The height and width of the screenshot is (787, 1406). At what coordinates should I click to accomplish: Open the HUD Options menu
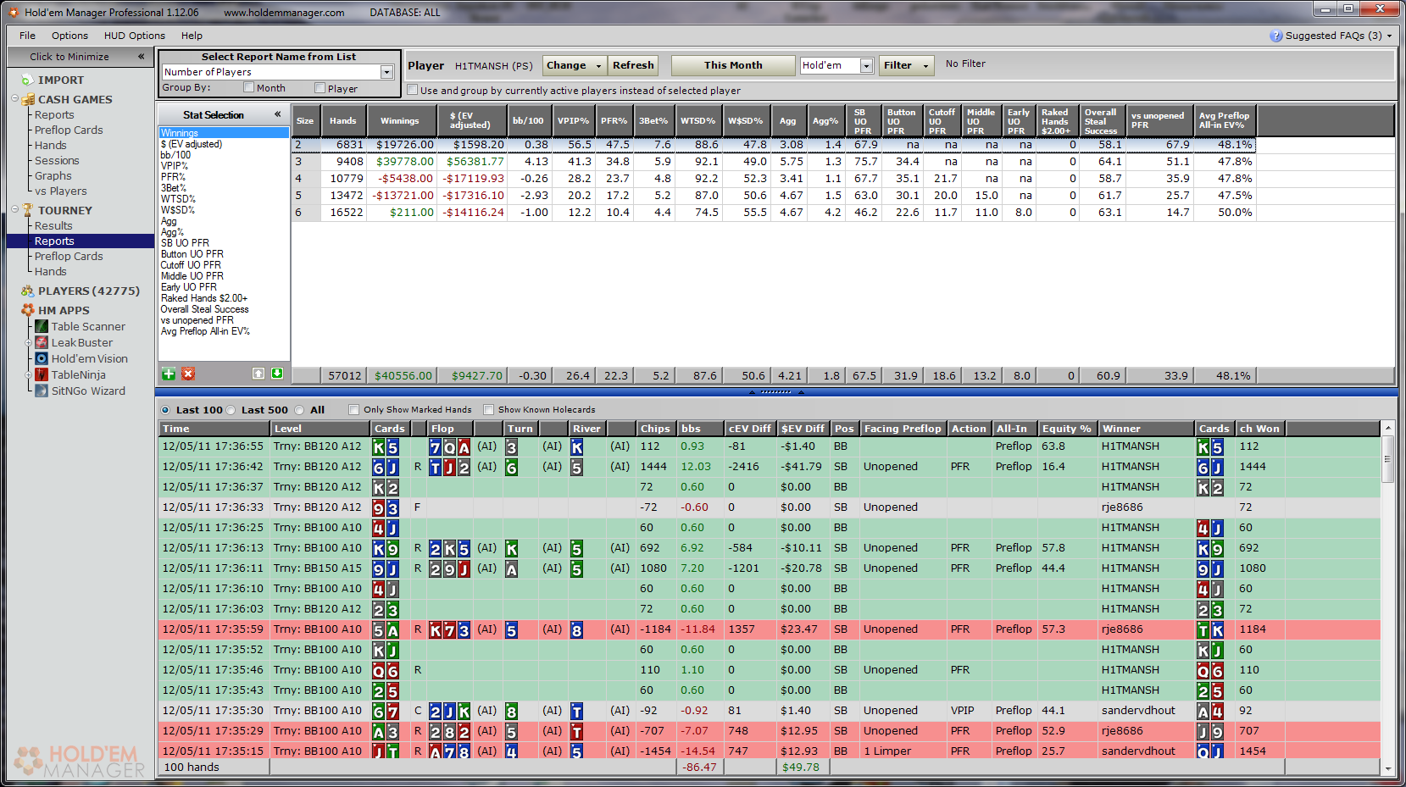point(135,36)
